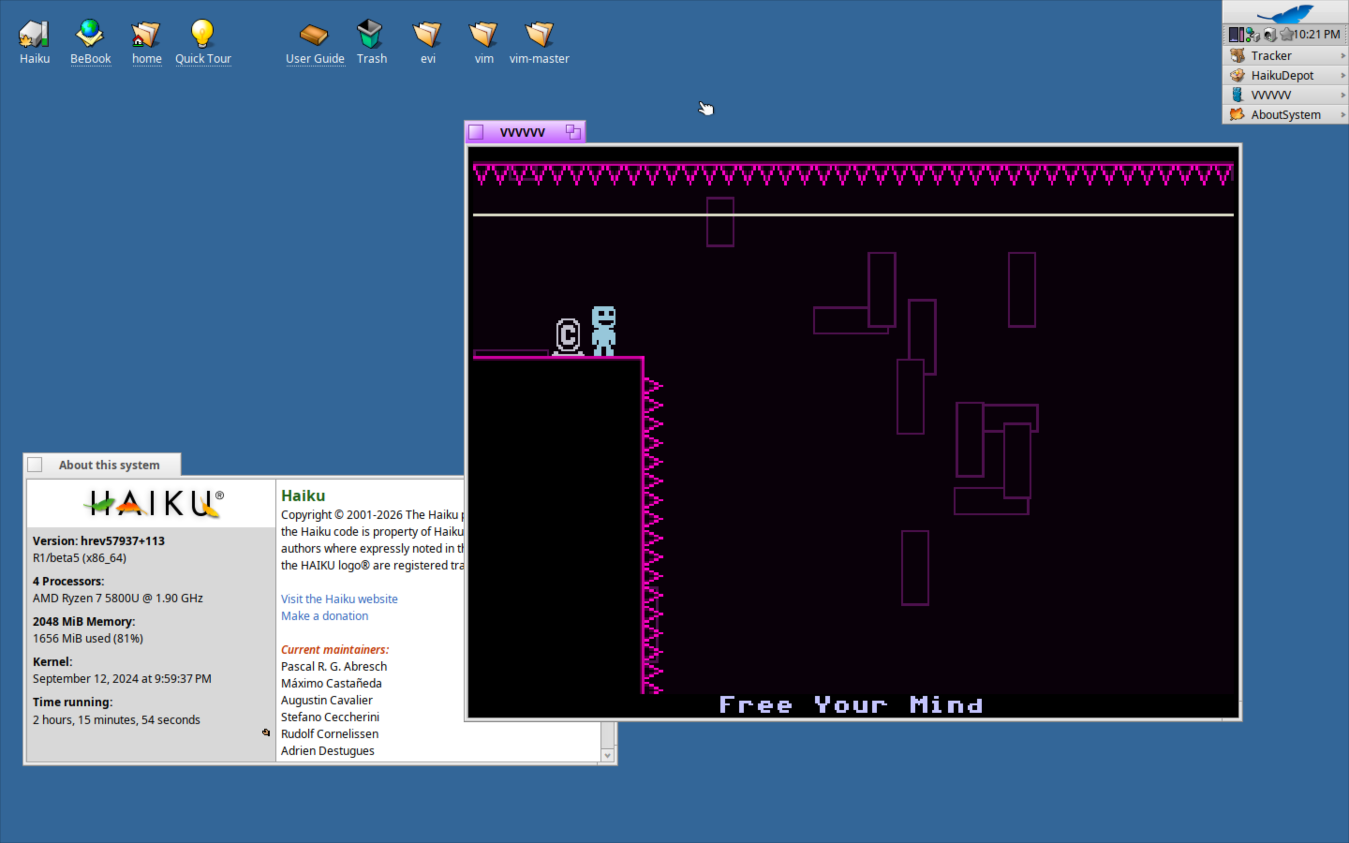
Task: Click the ProcessController CPU monitor tray icon
Action: pos(1236,35)
